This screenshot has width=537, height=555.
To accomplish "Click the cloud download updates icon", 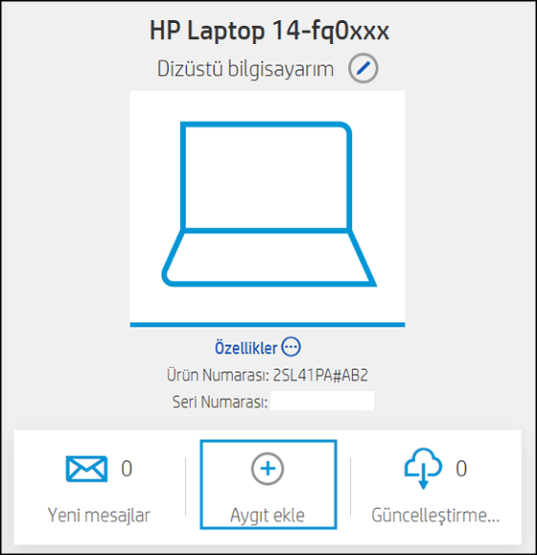I will pos(424,469).
